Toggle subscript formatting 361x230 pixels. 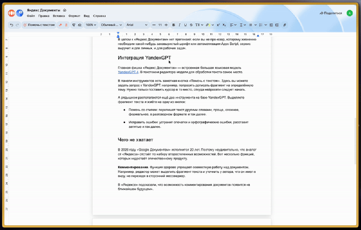pyautogui.click(x=224, y=25)
